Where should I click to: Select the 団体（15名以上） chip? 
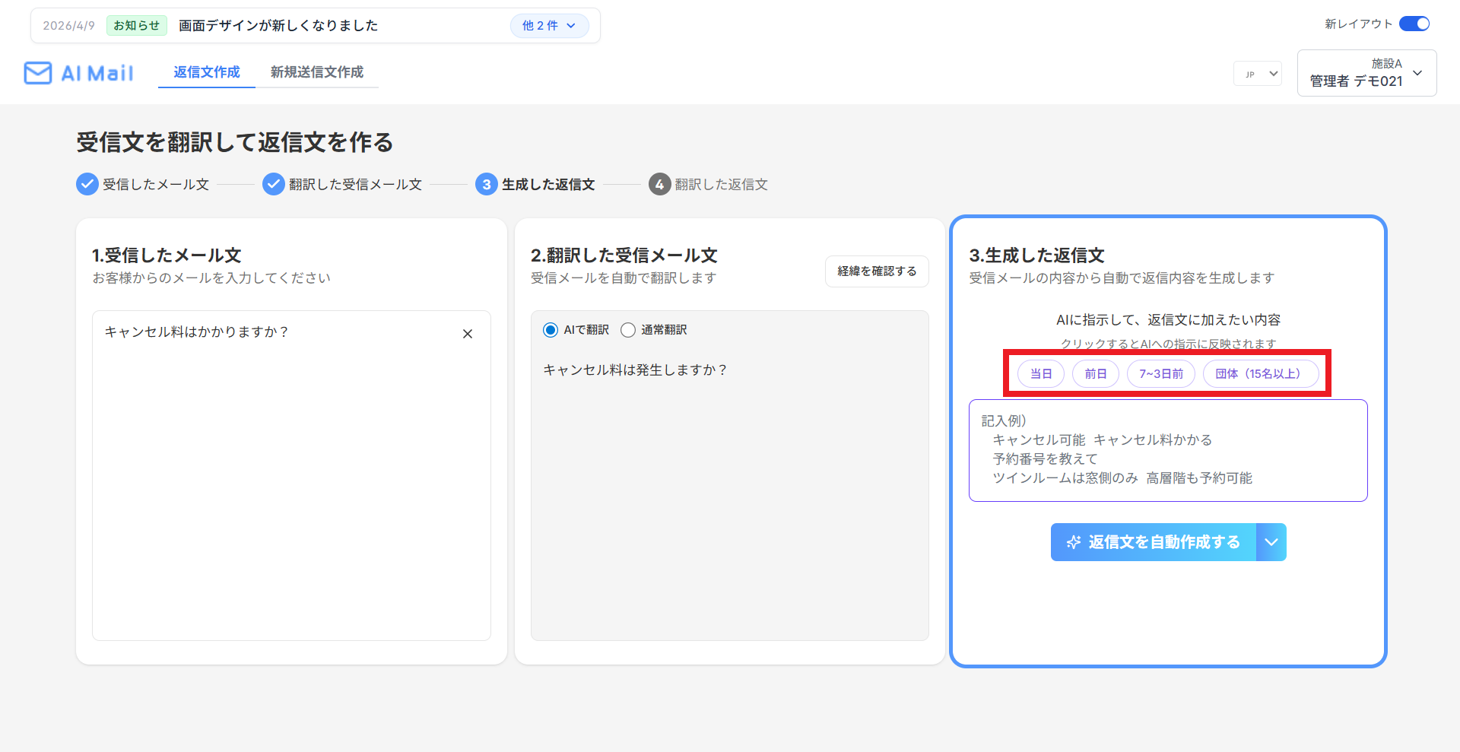[1261, 373]
